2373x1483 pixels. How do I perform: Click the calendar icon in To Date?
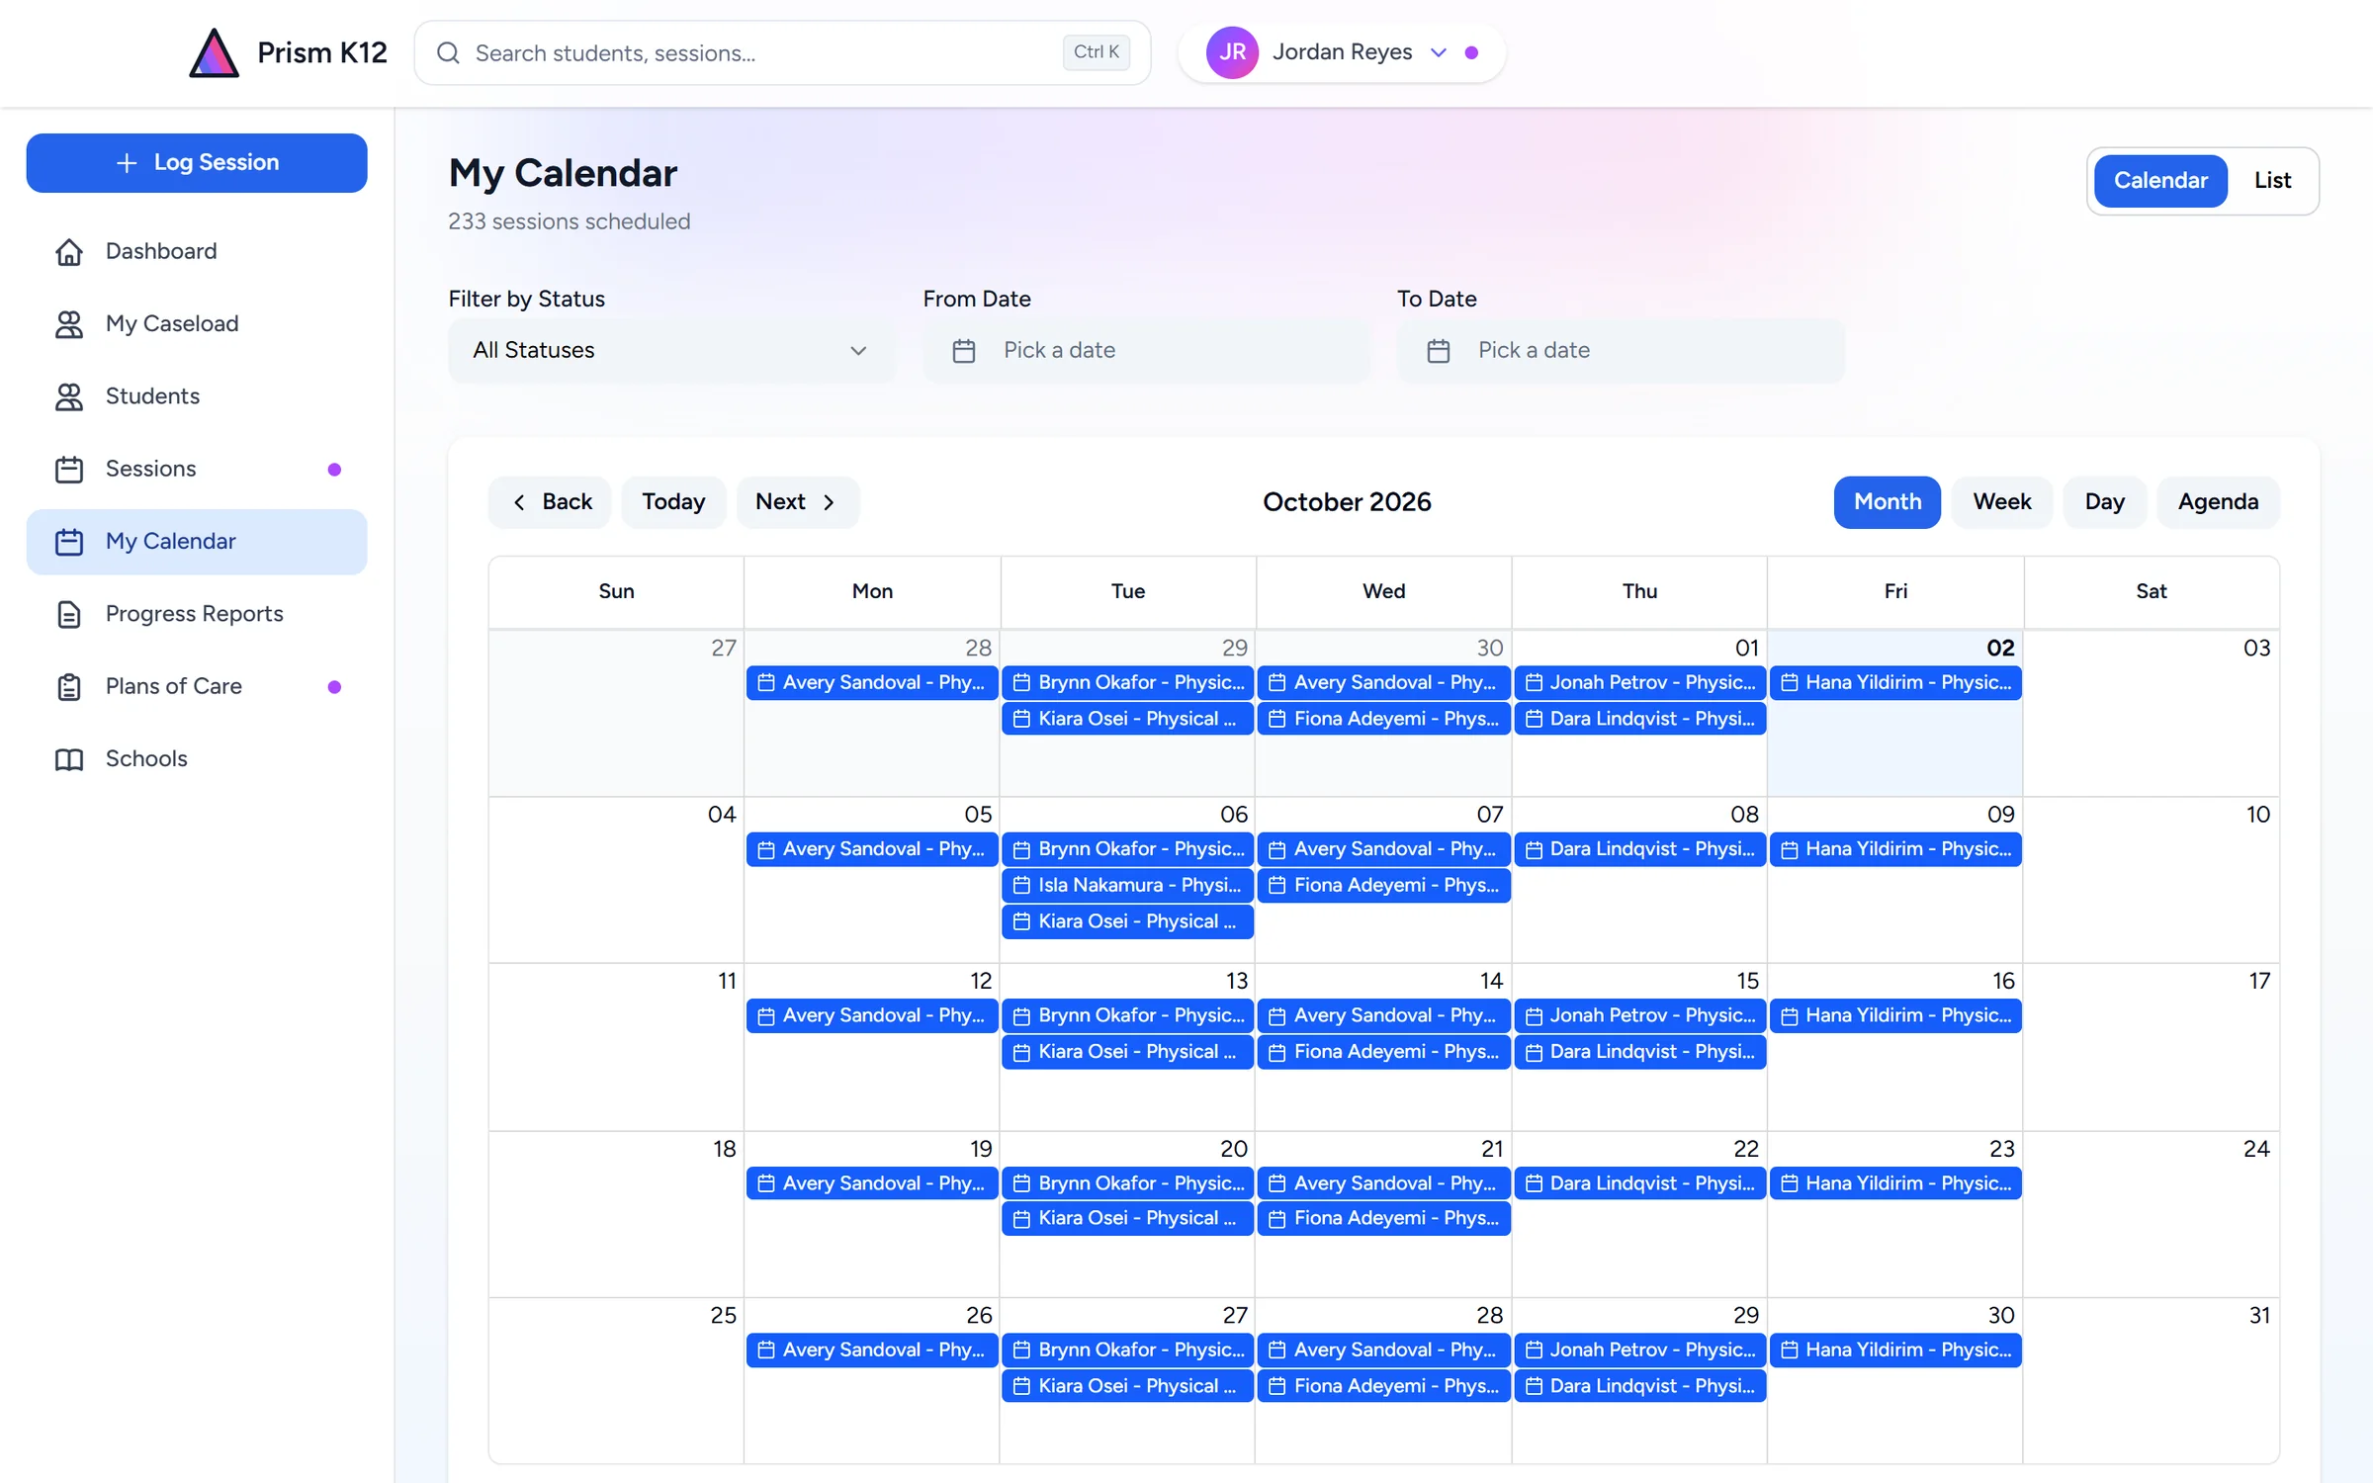1439,351
